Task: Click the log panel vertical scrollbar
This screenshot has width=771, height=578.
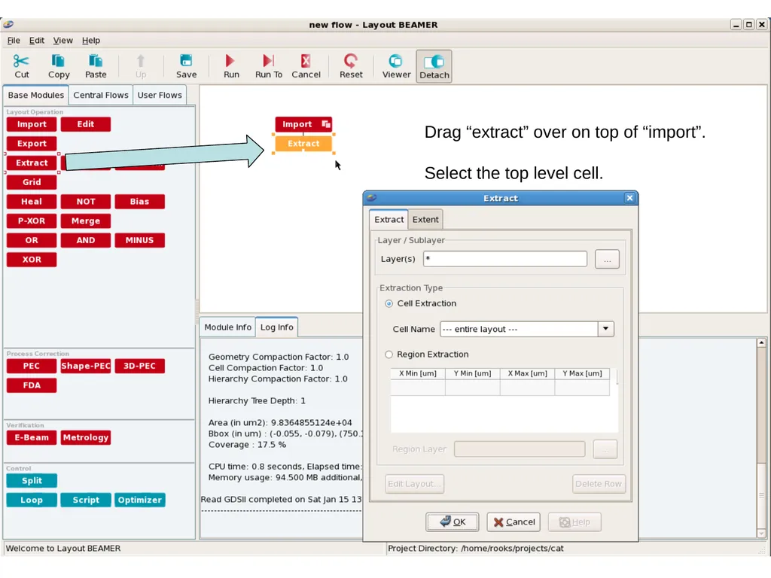Action: point(761,437)
